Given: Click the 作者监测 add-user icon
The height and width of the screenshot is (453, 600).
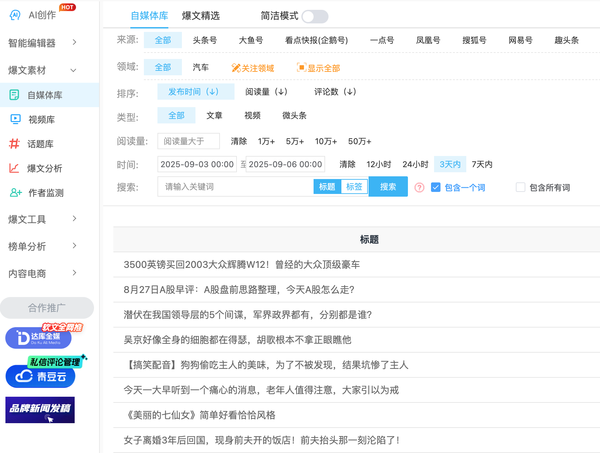Looking at the screenshot, I should coord(16,193).
